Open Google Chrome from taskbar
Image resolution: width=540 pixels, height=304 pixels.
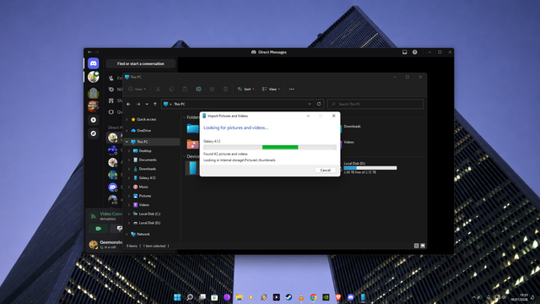[x=313, y=297]
